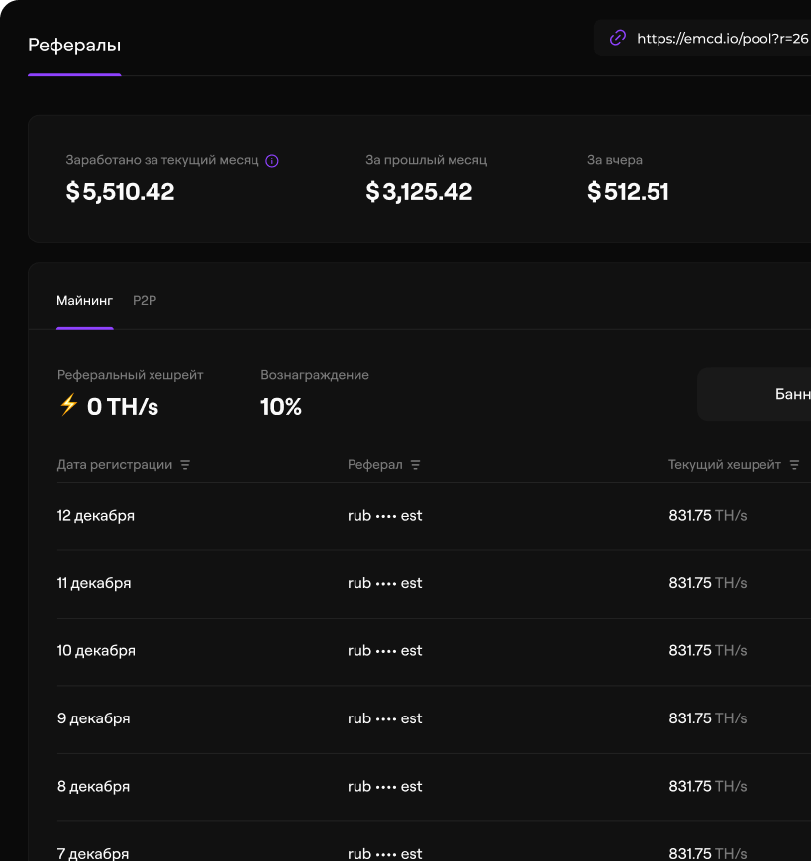This screenshot has height=861, width=811.
Task: Select the $3,125.42 last month amount
Action: pyautogui.click(x=419, y=192)
